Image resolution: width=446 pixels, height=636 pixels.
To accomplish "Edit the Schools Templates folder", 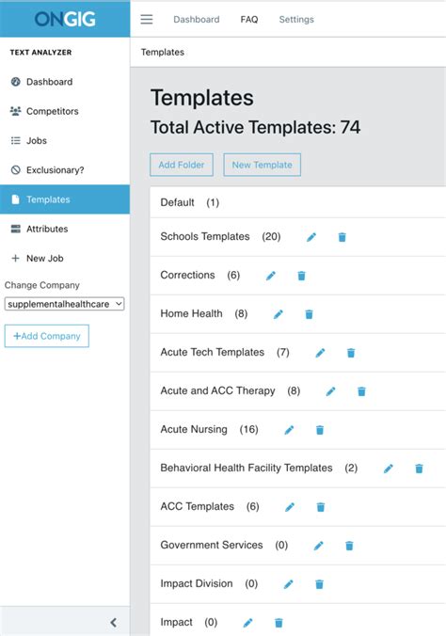I will (x=311, y=237).
